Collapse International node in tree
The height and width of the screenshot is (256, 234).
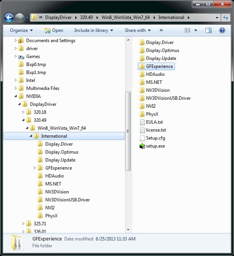(x=31, y=136)
